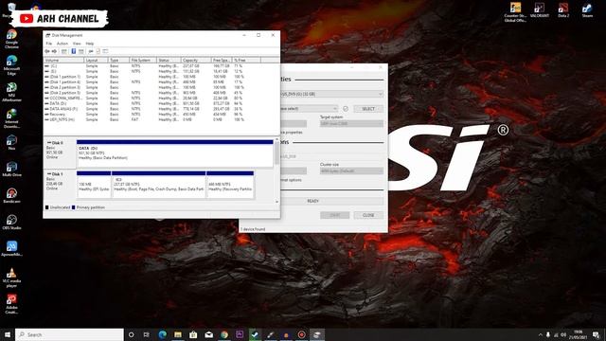Click the taskbar Search box
Screen dimensions: 606x341
69,334
